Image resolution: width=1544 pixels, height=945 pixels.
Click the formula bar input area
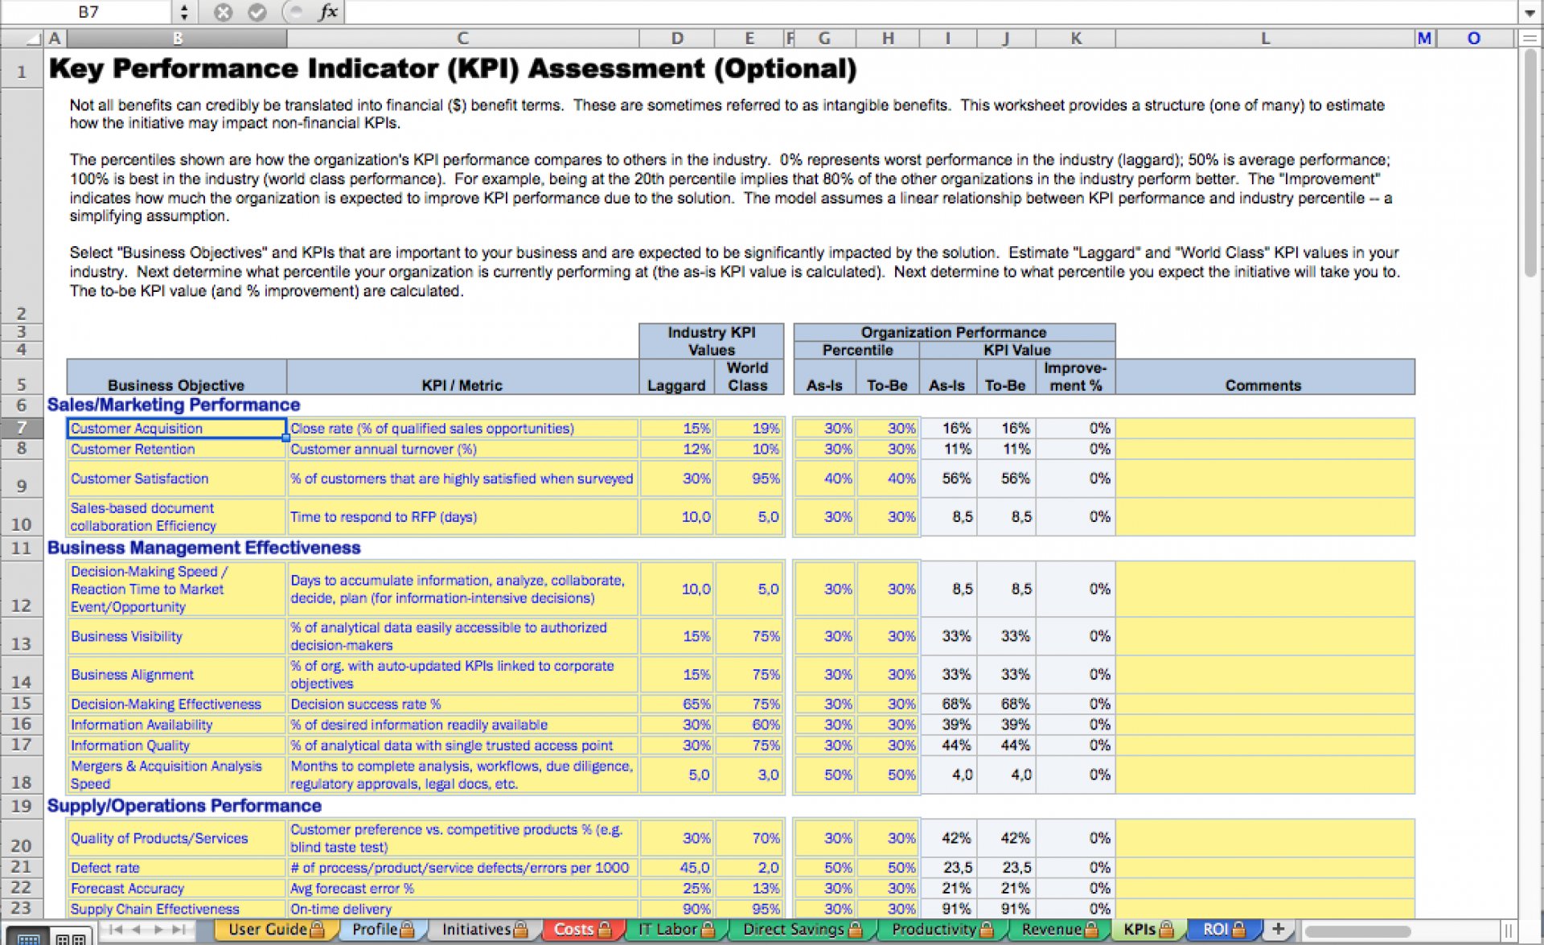tap(931, 12)
